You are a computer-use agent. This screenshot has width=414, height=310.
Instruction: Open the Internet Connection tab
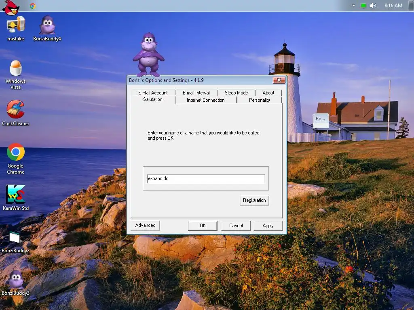tap(206, 100)
